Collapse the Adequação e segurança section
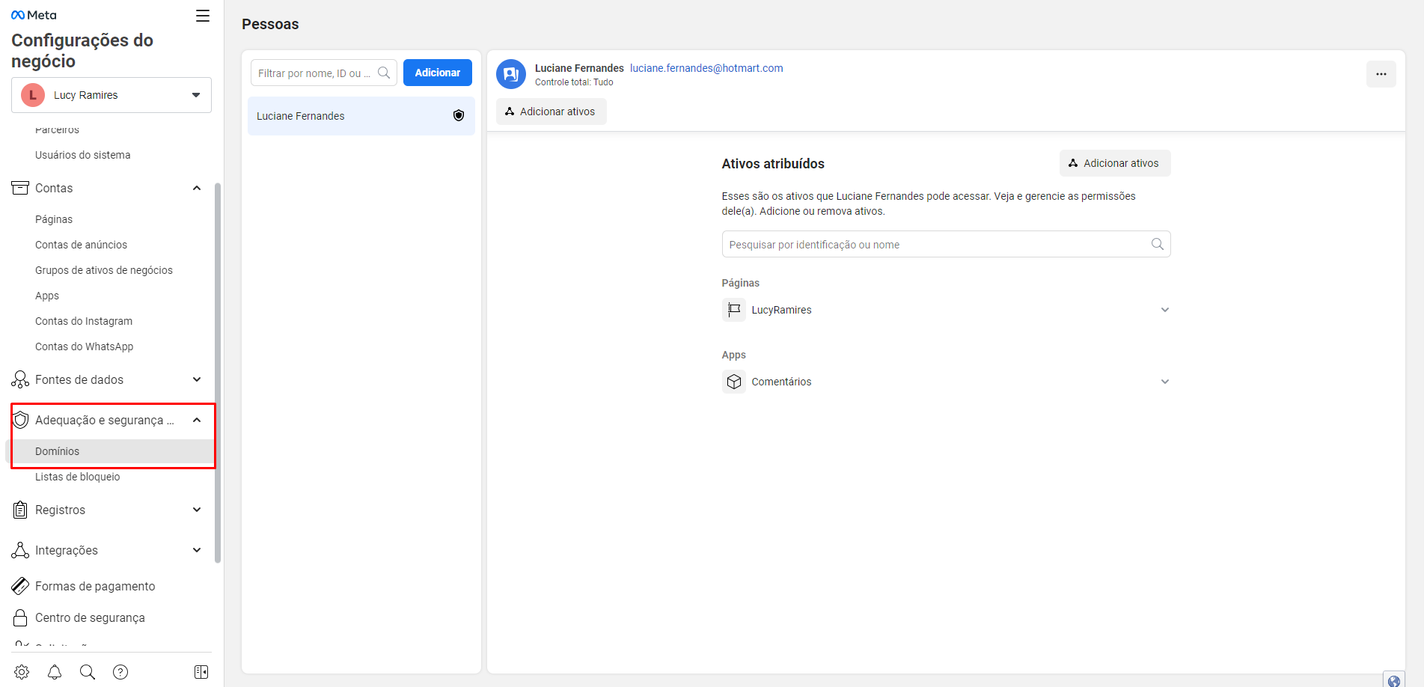This screenshot has height=687, width=1424. click(x=197, y=420)
